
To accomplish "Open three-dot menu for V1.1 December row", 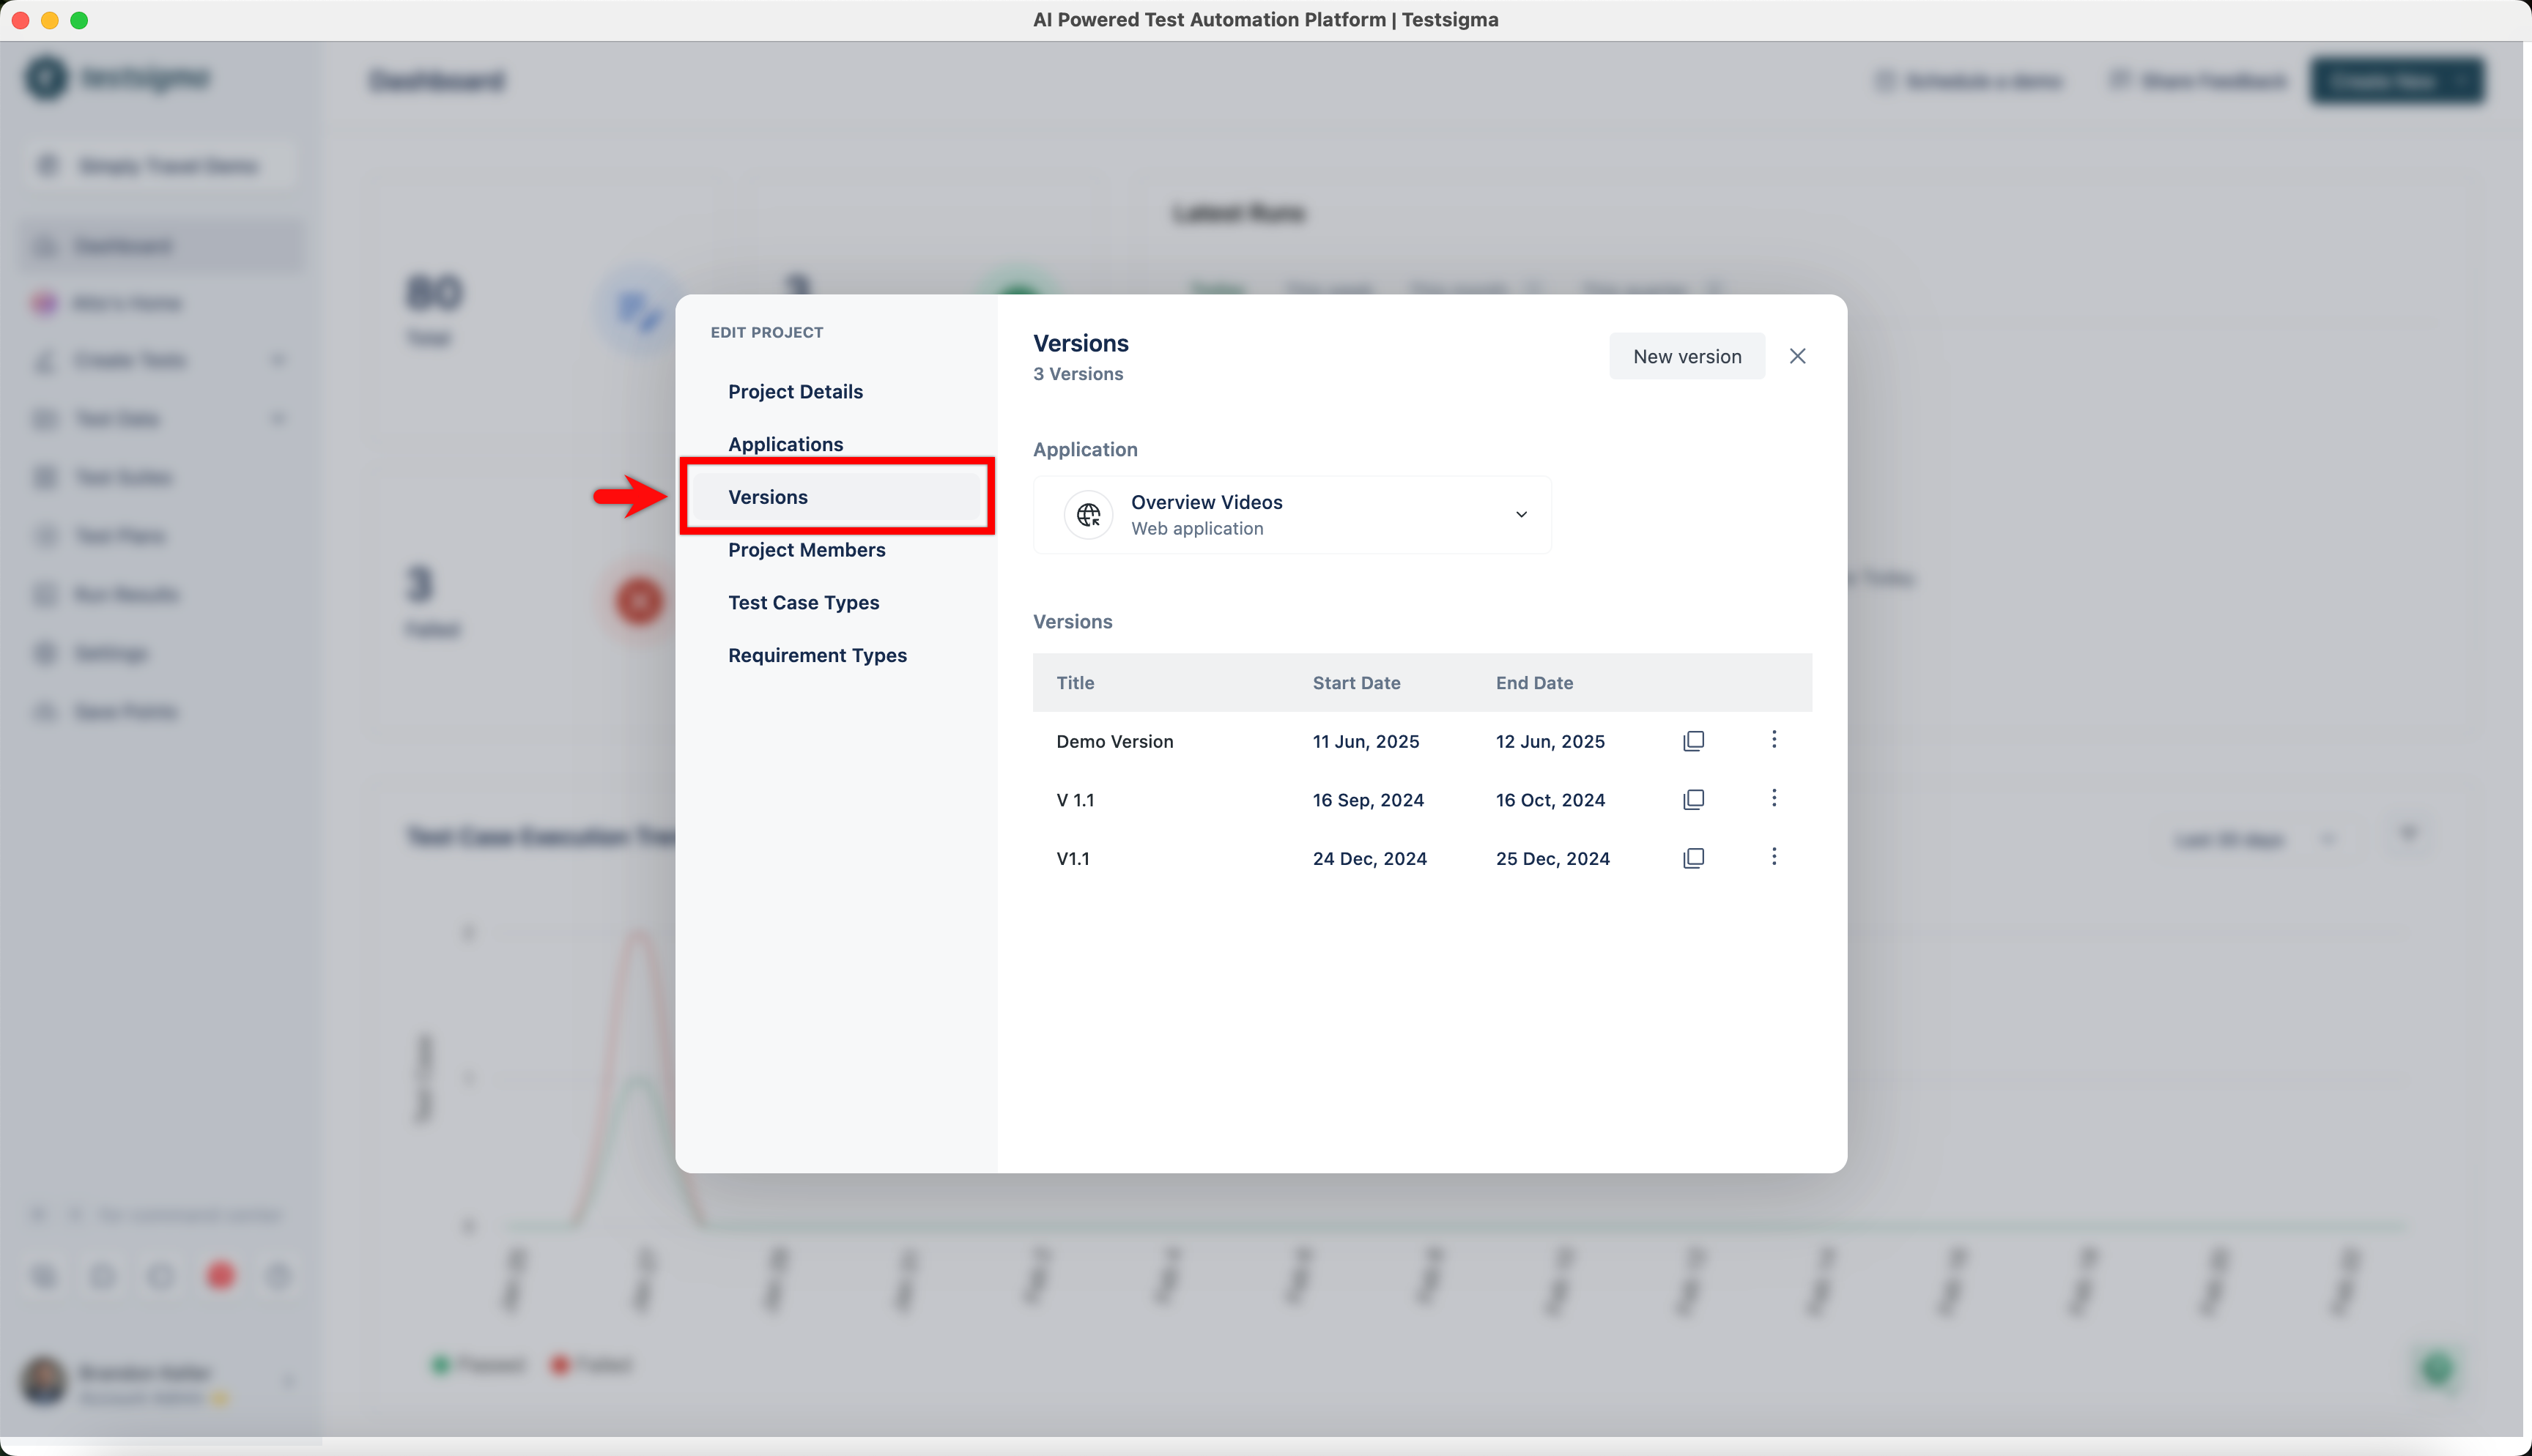I will 1774,857.
